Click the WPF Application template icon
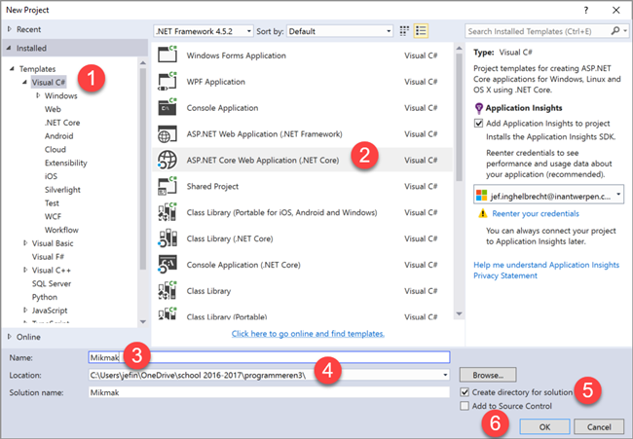This screenshot has height=439, width=633. coord(168,81)
